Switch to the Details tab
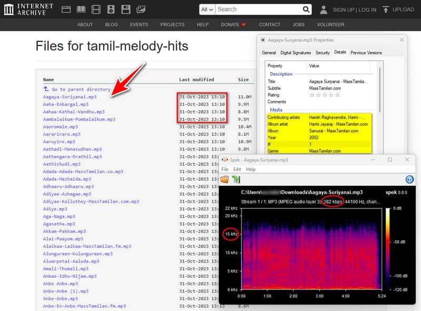This screenshot has height=311, width=421. click(x=340, y=52)
